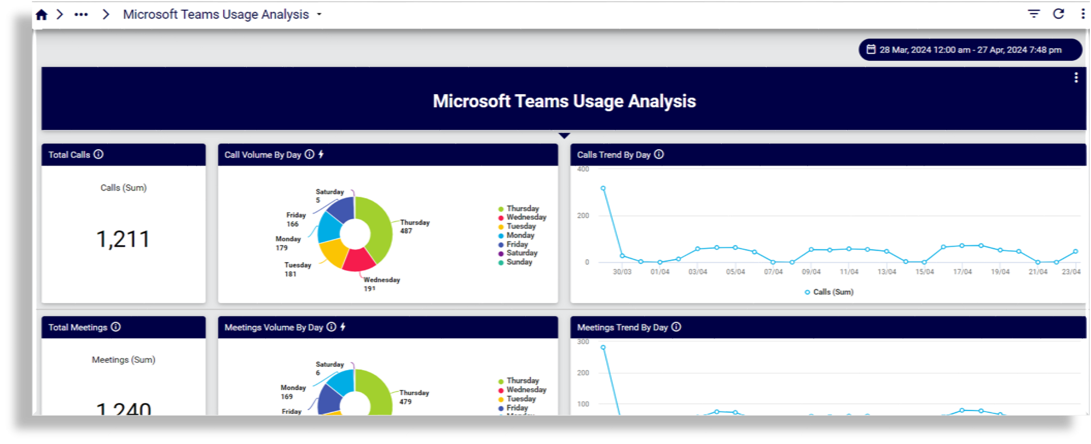Click lightning icon on Call Volume By Day

tap(321, 154)
